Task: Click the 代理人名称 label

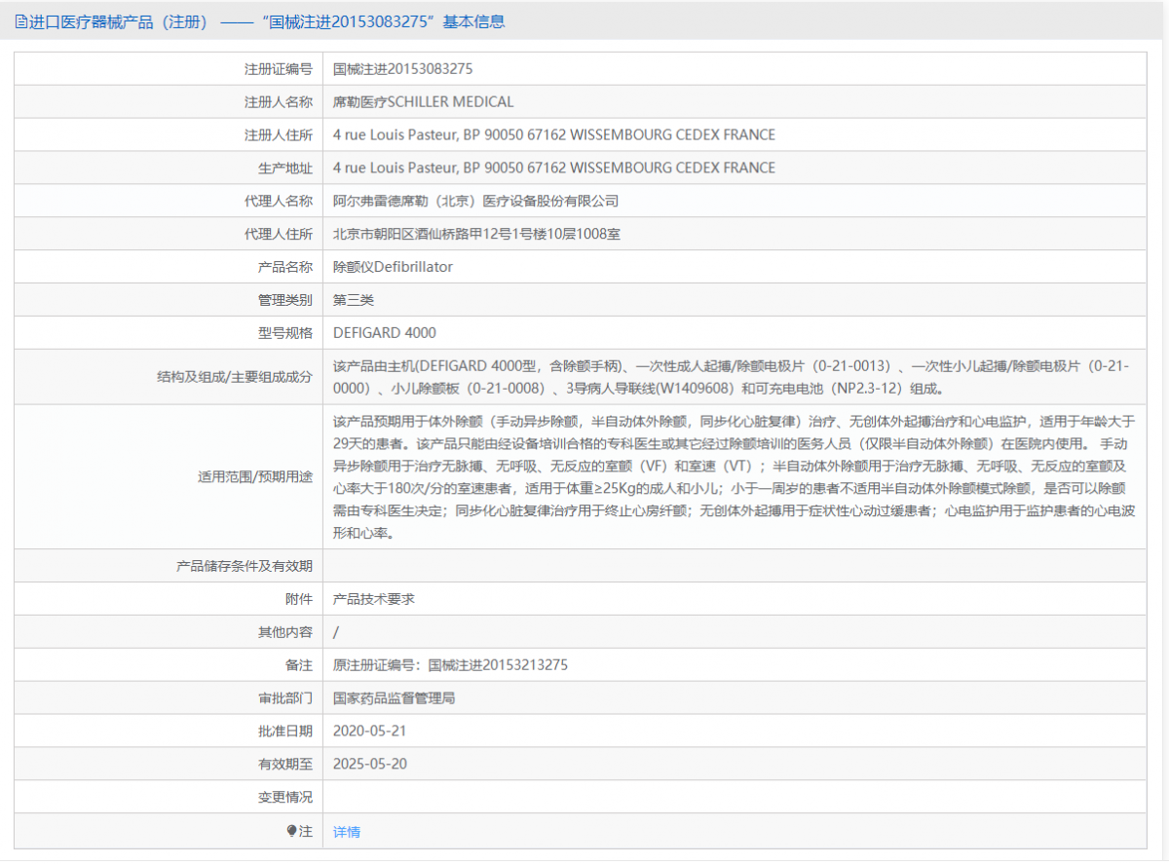Action: pyautogui.click(x=279, y=202)
